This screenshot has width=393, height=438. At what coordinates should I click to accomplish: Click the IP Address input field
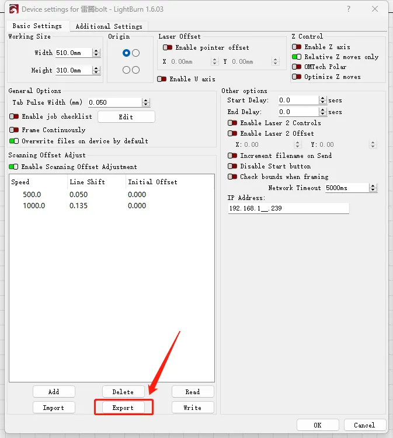[x=288, y=208]
